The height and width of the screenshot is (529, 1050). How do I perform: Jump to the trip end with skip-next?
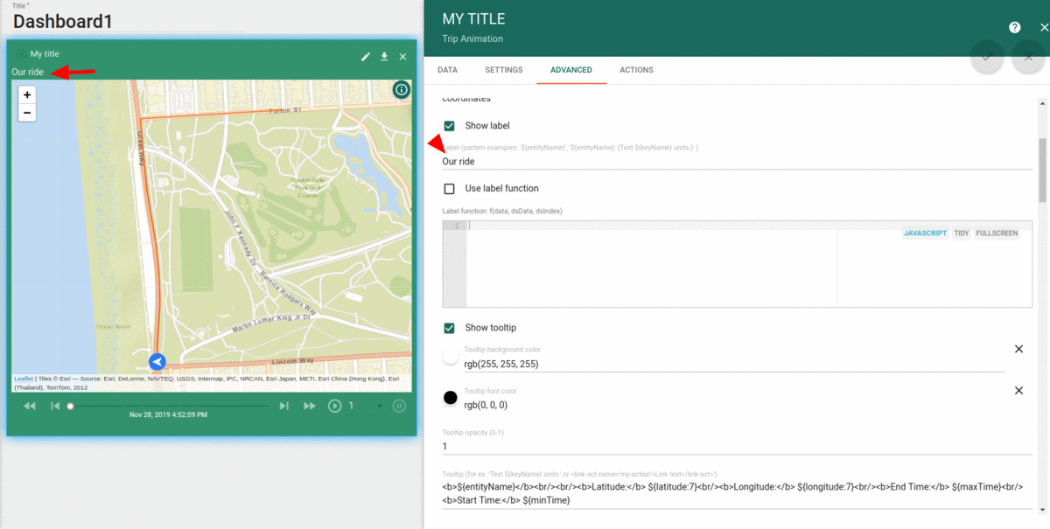pyautogui.click(x=283, y=406)
